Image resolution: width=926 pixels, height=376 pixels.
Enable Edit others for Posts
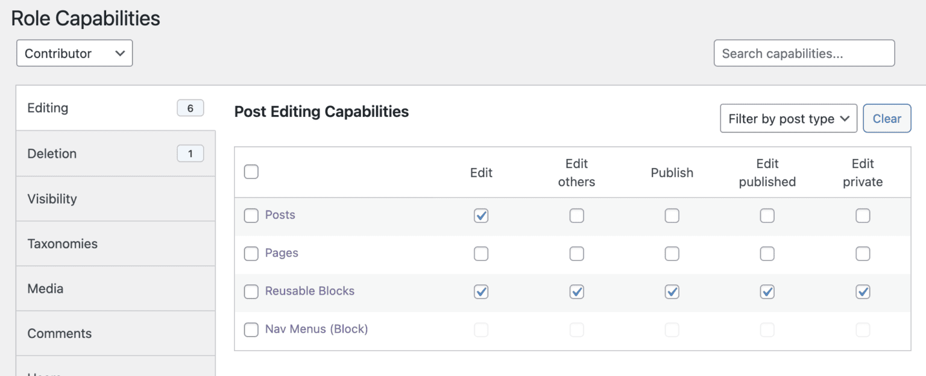tap(577, 216)
